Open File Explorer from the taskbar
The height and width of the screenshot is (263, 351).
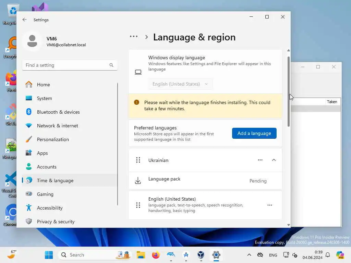click(x=141, y=255)
